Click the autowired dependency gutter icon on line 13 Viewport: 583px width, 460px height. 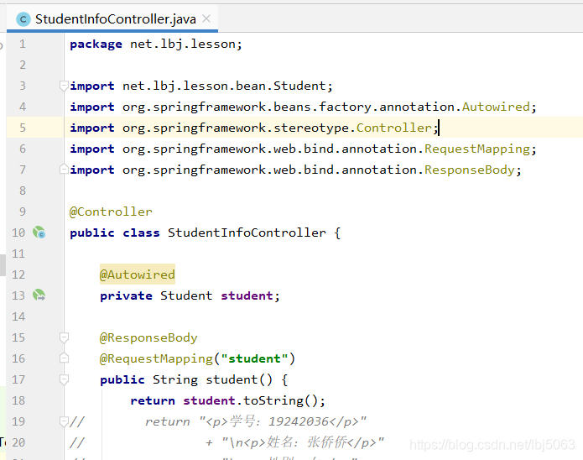39,295
